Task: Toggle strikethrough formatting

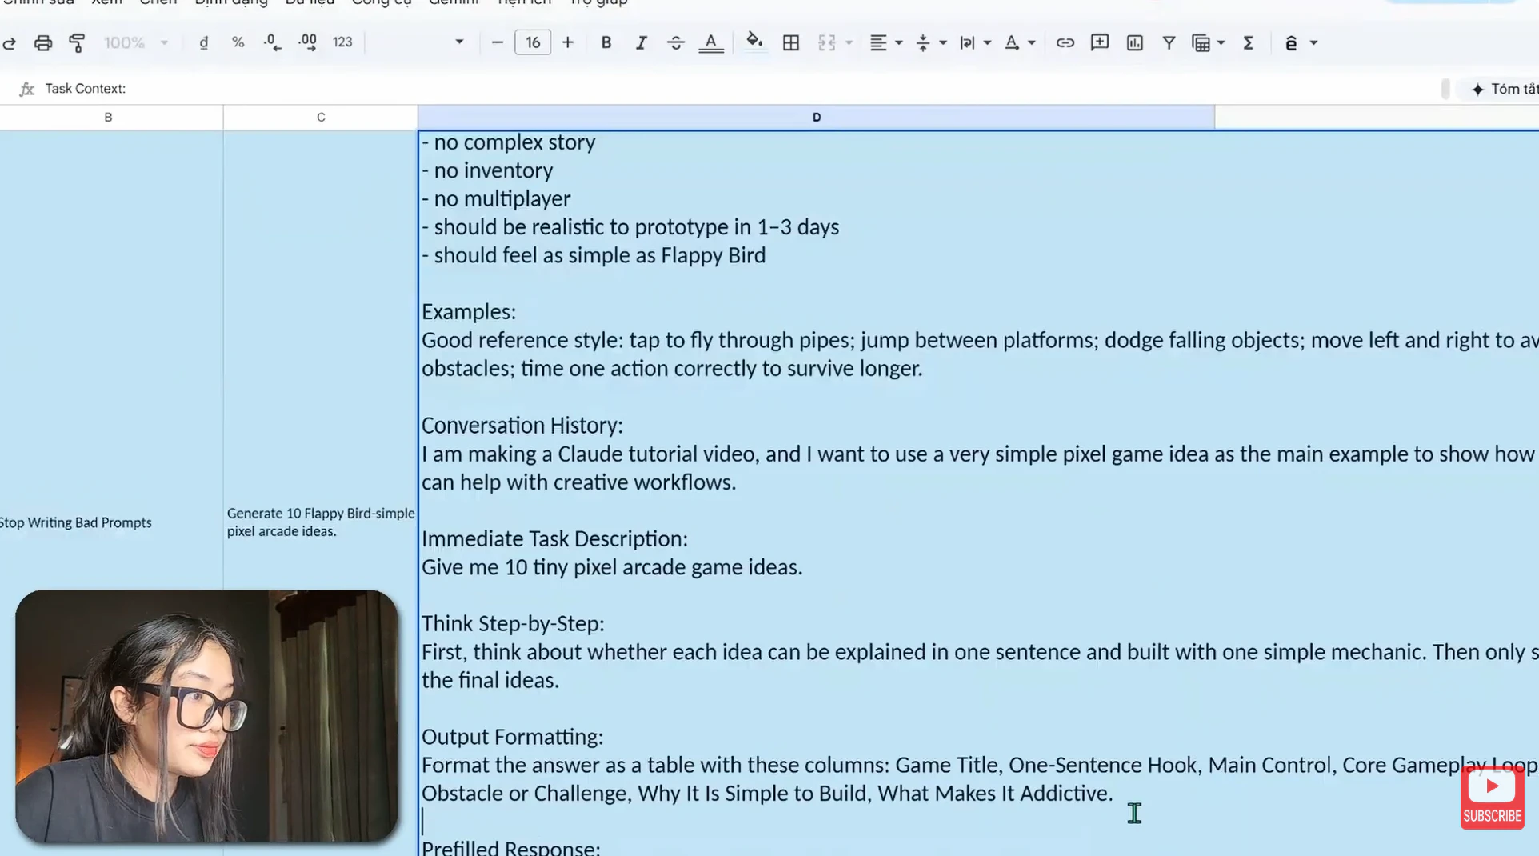Action: pos(675,43)
